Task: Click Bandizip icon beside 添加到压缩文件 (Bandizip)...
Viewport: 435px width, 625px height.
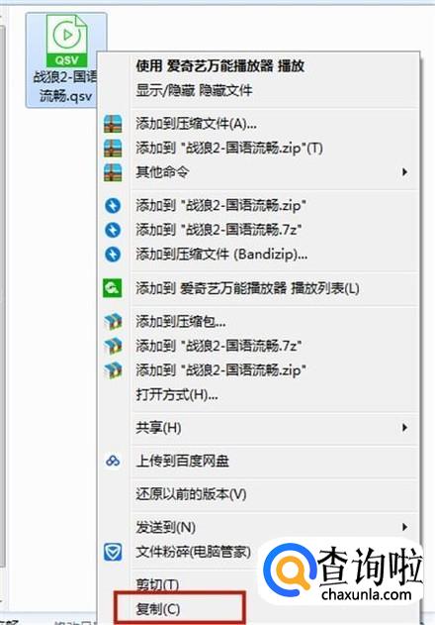Action: pos(113,255)
